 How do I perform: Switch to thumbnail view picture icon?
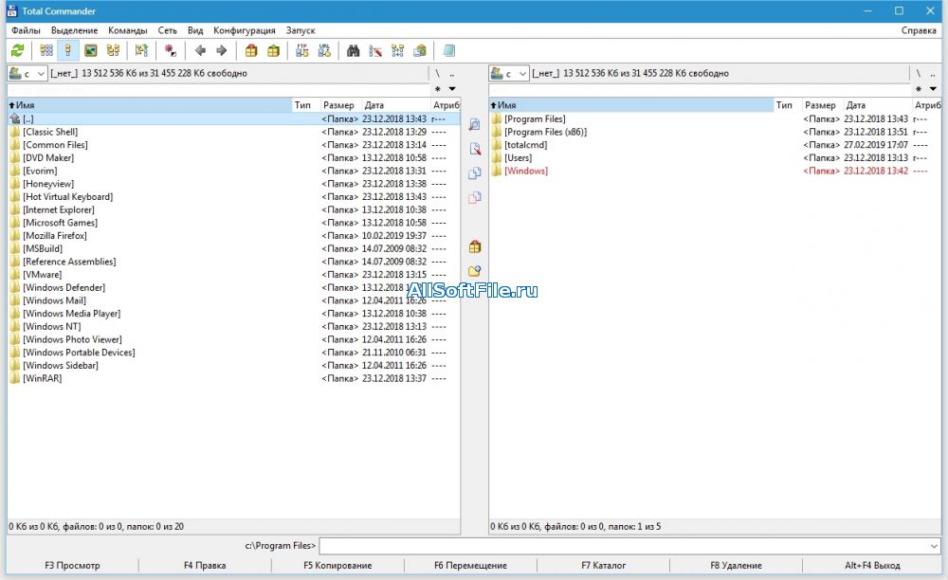[x=91, y=51]
